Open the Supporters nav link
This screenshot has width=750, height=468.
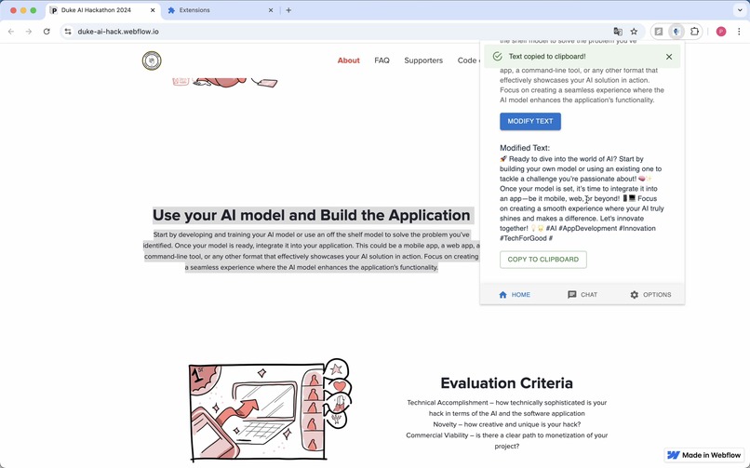[x=423, y=60]
